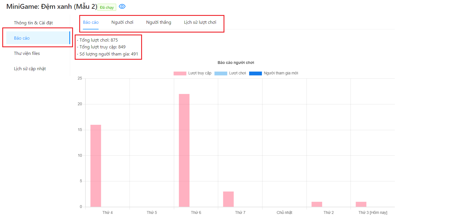463x219 pixels.
Task: Click the 'Thứ 2' small pink bar
Action: [317, 204]
